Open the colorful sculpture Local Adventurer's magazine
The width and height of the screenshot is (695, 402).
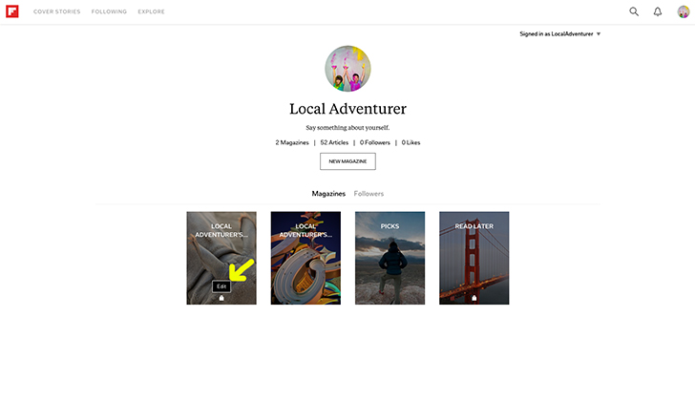(x=305, y=258)
